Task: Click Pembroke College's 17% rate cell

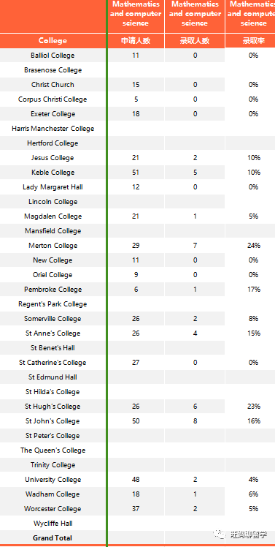Action: 253,290
